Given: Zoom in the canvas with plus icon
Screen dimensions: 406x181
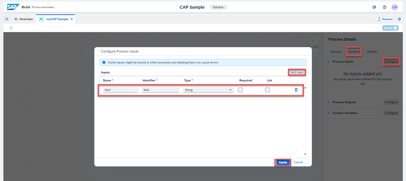Looking at the screenshot, I should point(313,41).
